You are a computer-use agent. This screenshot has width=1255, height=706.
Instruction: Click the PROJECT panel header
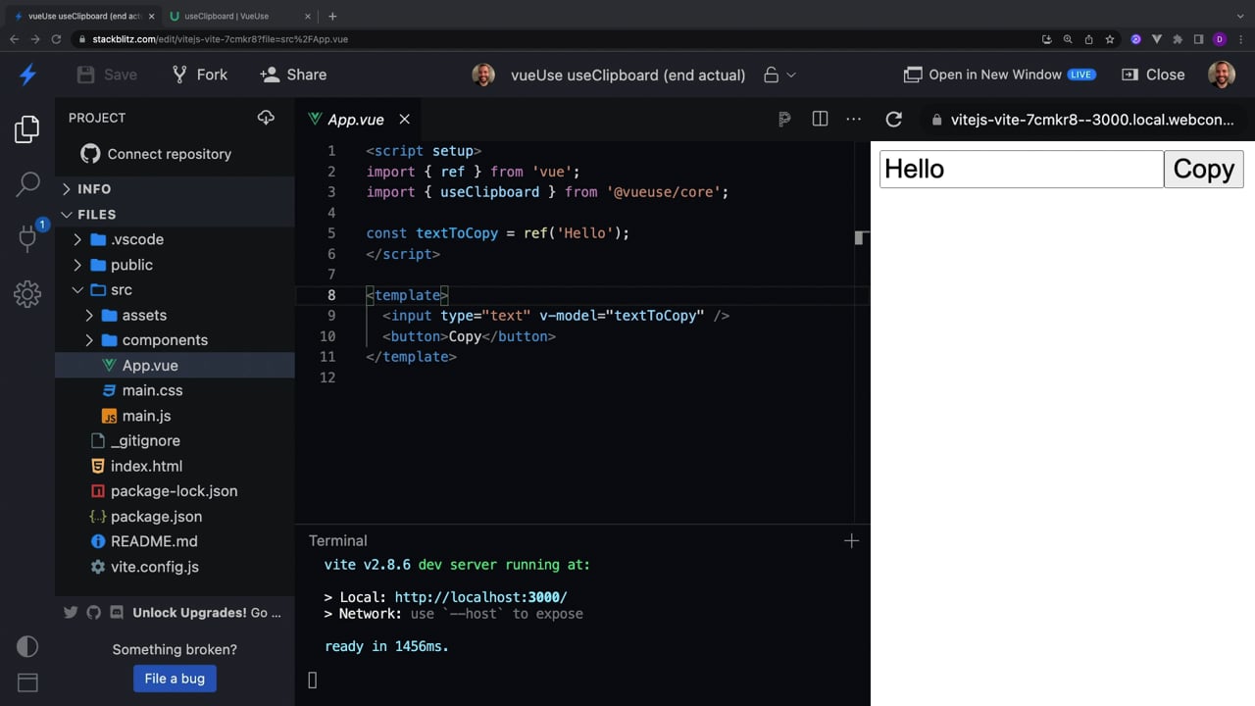coord(97,118)
